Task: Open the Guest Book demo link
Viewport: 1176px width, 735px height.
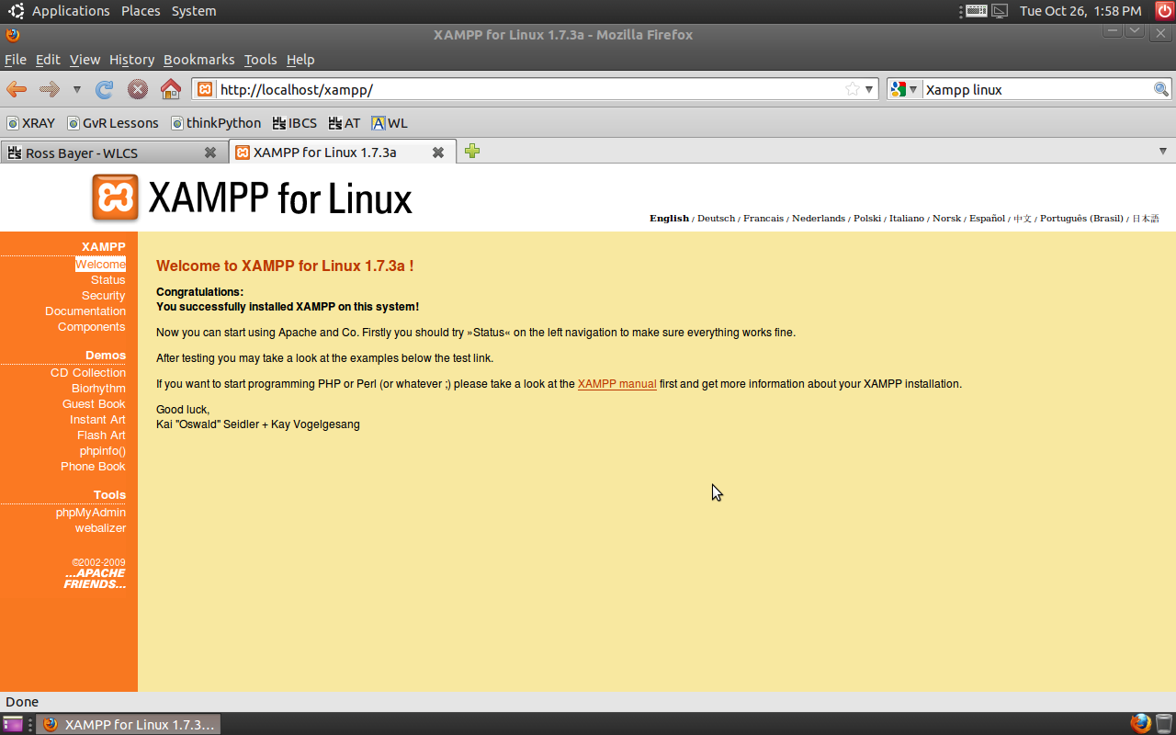Action: pyautogui.click(x=94, y=403)
